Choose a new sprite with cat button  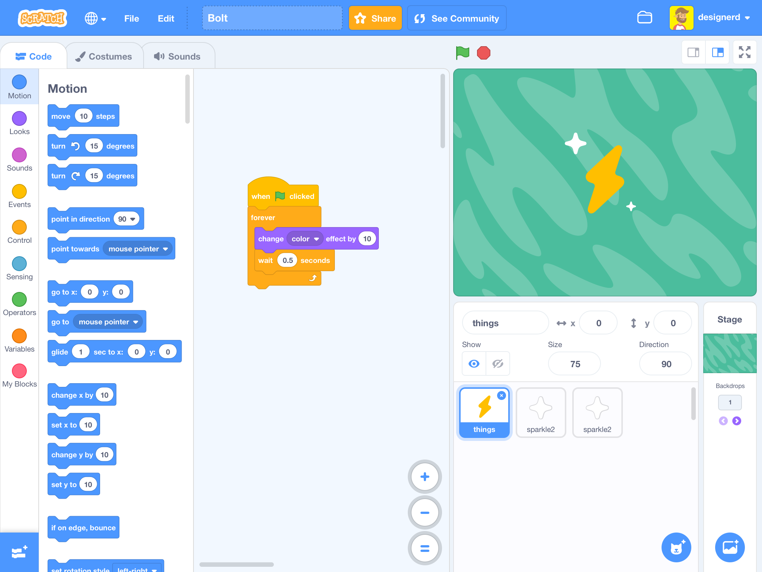click(x=676, y=547)
